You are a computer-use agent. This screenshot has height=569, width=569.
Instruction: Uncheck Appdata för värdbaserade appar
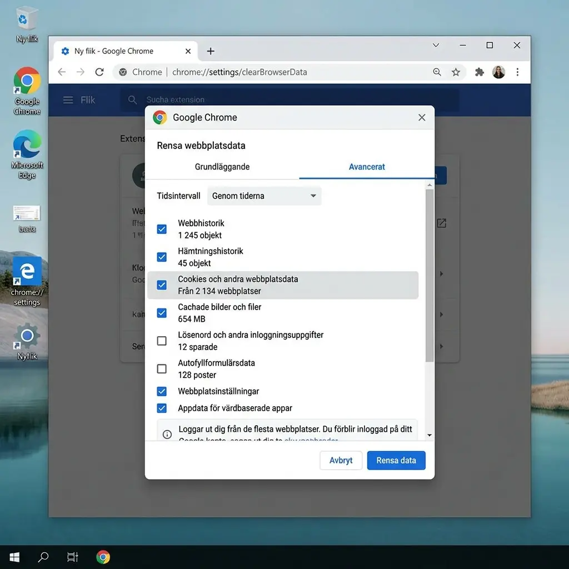(162, 408)
